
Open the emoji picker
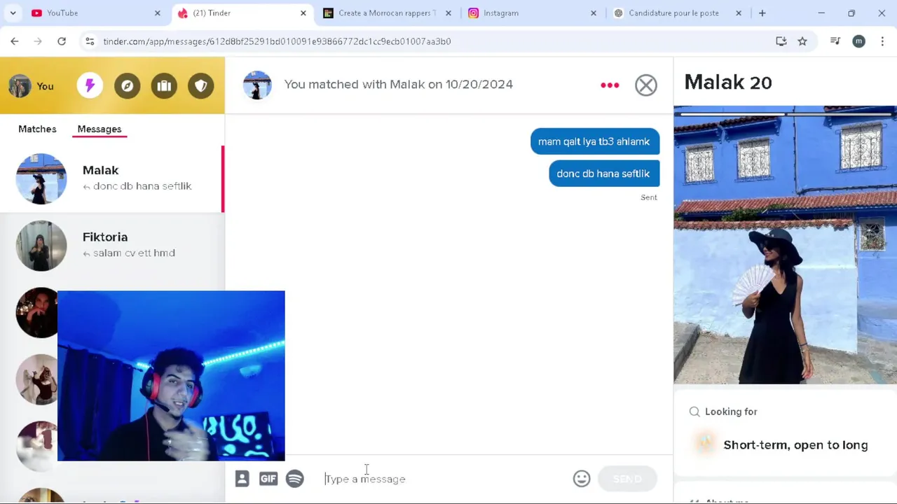[582, 479]
